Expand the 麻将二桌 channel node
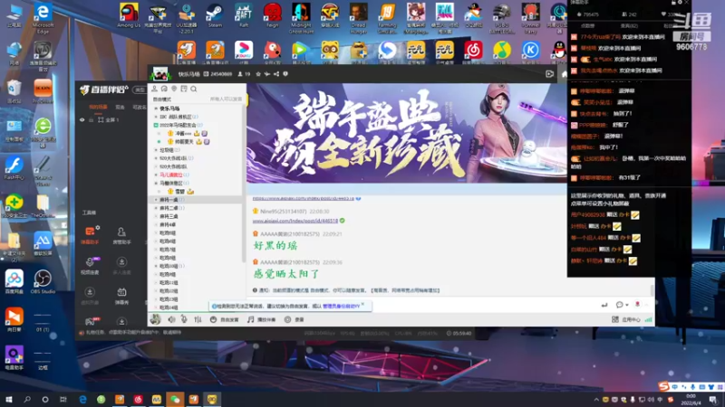725x407 pixels. (x=156, y=208)
